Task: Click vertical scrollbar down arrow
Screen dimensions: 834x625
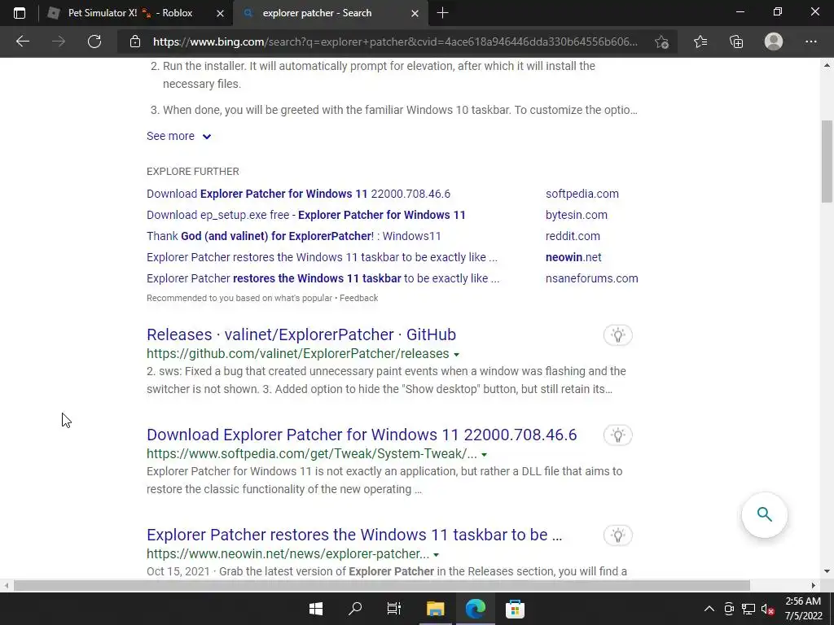Action: tap(827, 572)
